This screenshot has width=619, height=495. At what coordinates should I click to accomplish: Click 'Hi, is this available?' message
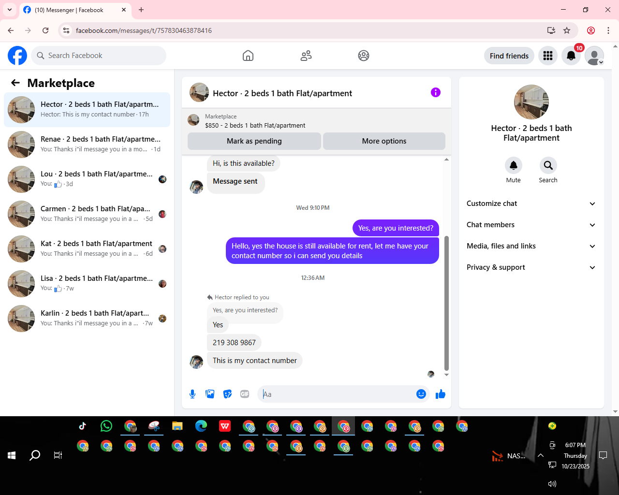243,163
